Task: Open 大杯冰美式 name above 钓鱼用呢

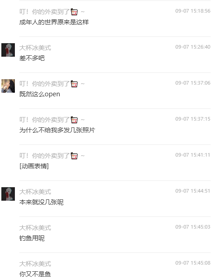Action: coord(35,228)
